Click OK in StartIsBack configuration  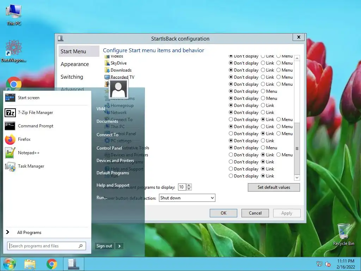(x=223, y=213)
